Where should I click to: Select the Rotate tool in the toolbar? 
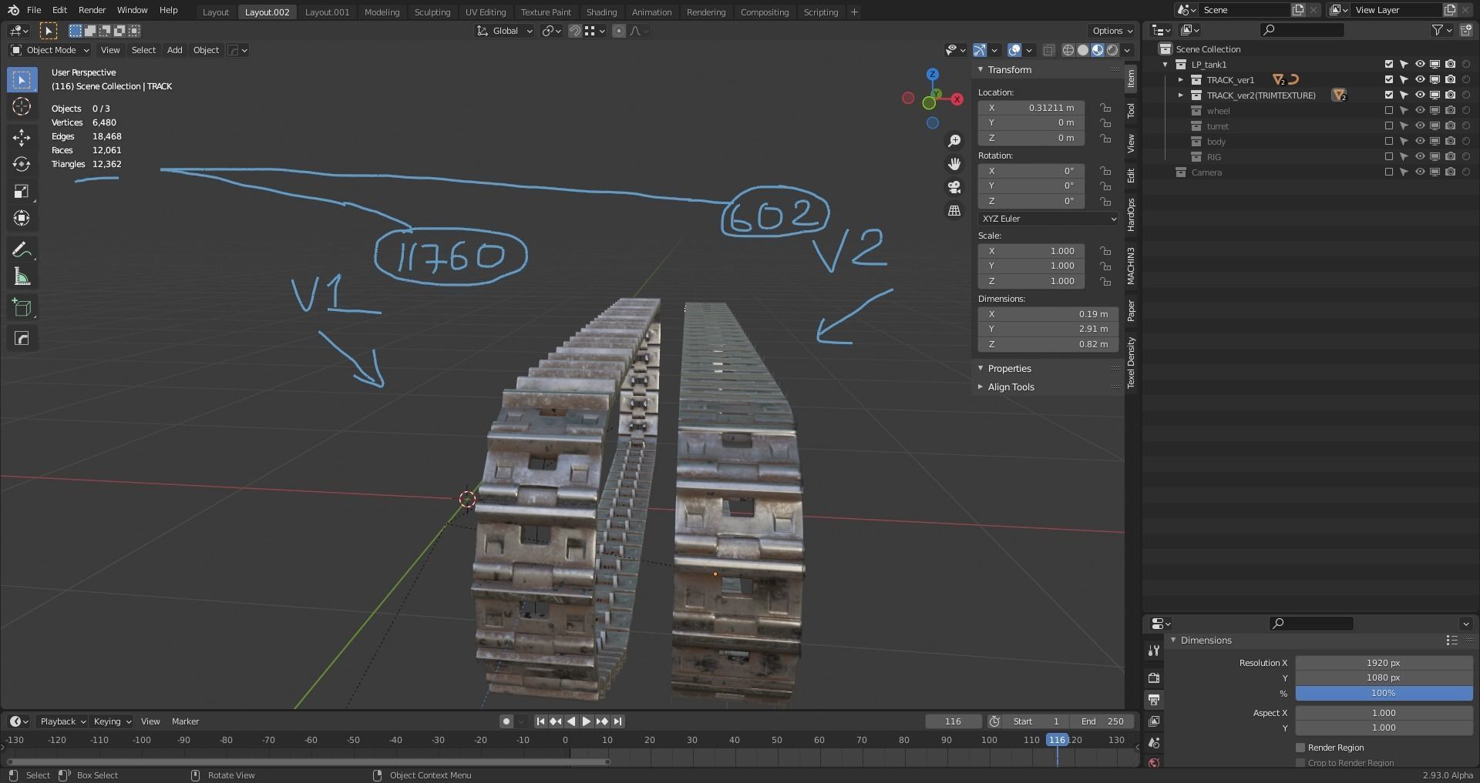[22, 165]
